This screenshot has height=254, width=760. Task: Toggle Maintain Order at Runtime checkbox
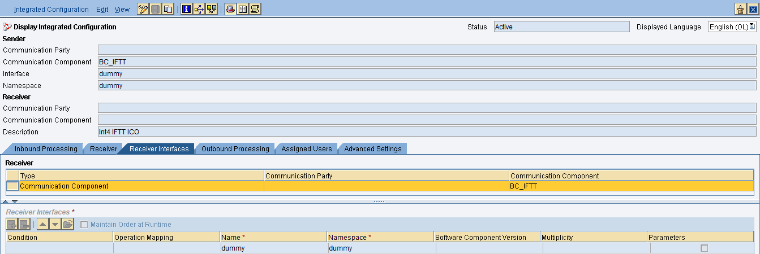click(x=84, y=225)
